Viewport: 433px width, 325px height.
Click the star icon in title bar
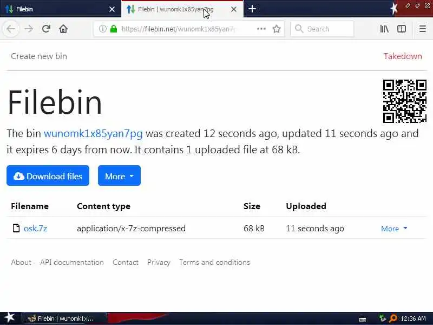tap(394, 8)
